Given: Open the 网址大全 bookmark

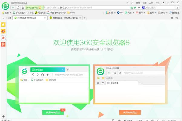Looking at the screenshot, I should [x=40, y=13].
